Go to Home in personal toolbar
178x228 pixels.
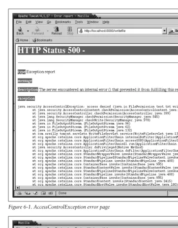22,40
